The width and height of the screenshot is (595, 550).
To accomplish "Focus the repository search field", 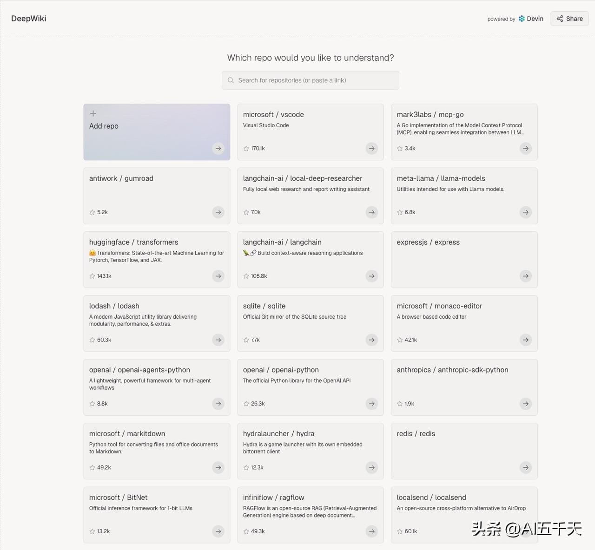I will point(311,80).
